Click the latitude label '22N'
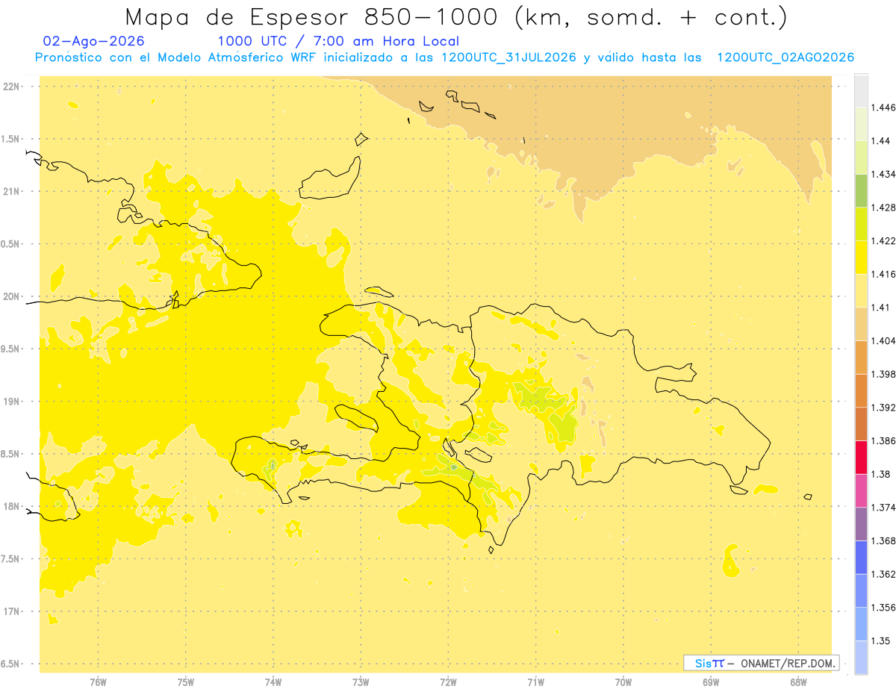This screenshot has height=692, width=896. click(x=11, y=87)
